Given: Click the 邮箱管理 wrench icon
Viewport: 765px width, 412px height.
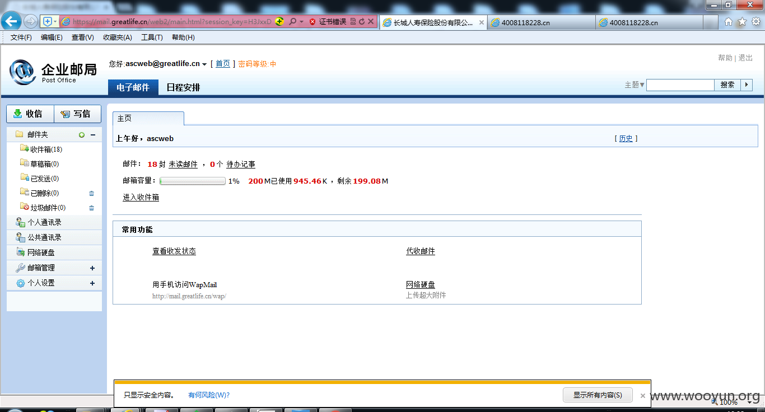Looking at the screenshot, I should [x=20, y=268].
